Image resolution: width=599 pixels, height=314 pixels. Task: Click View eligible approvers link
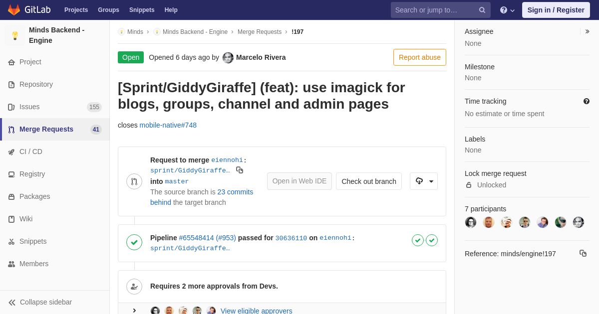(x=257, y=311)
